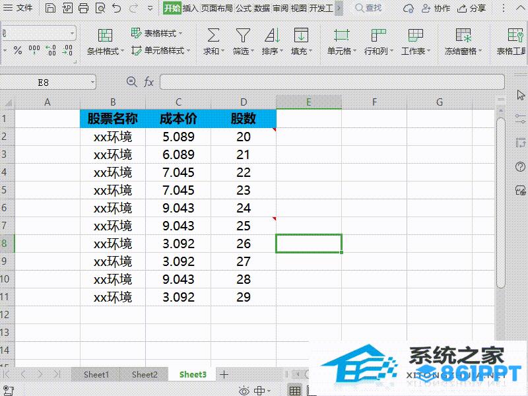Switch to the 页面布局 tab
528x396 pixels.
click(x=217, y=8)
